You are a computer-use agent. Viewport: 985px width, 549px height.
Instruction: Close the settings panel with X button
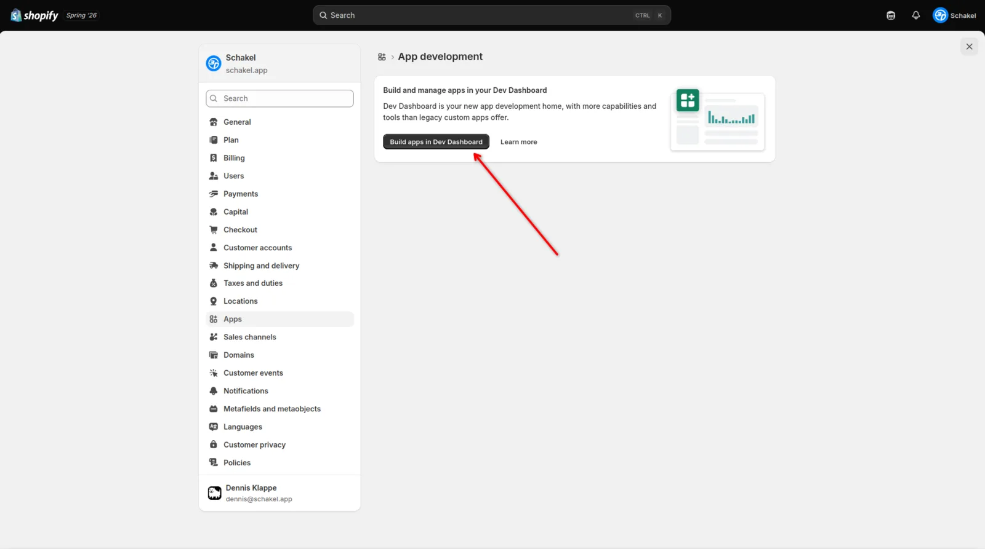point(969,47)
